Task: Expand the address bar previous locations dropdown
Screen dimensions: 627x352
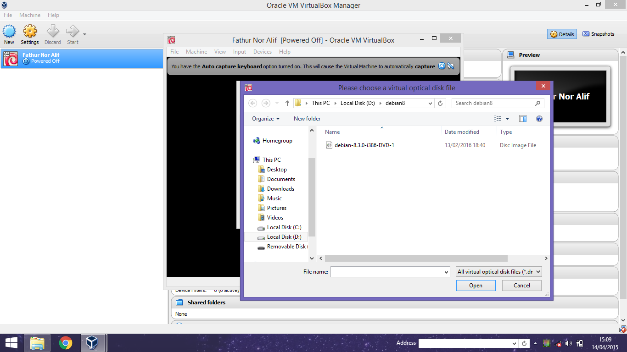Action: 430,104
